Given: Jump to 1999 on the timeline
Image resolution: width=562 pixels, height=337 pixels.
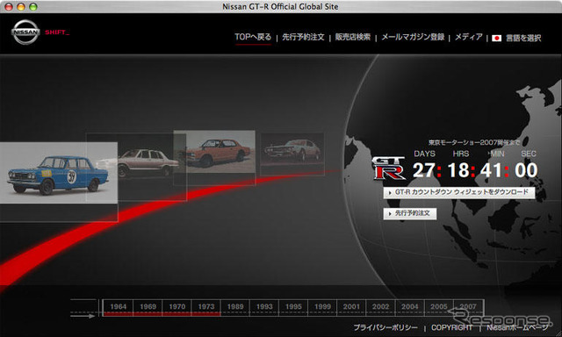Looking at the screenshot, I should point(322,307).
